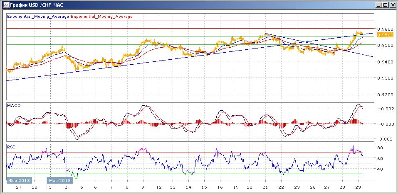Click the date 5 on time axis
The image size is (398, 194).
(82, 187)
